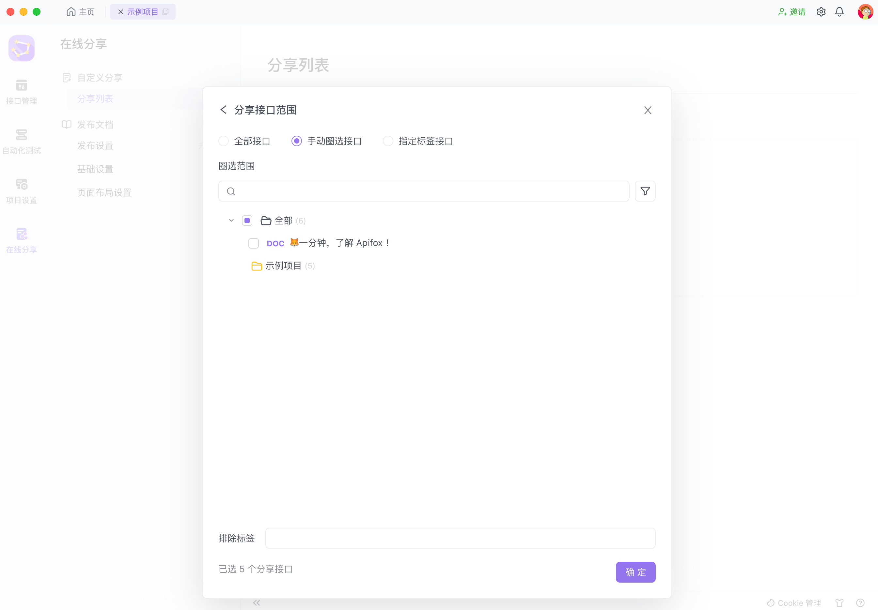Open 发布设置 menu item
This screenshot has width=878, height=610.
point(95,145)
